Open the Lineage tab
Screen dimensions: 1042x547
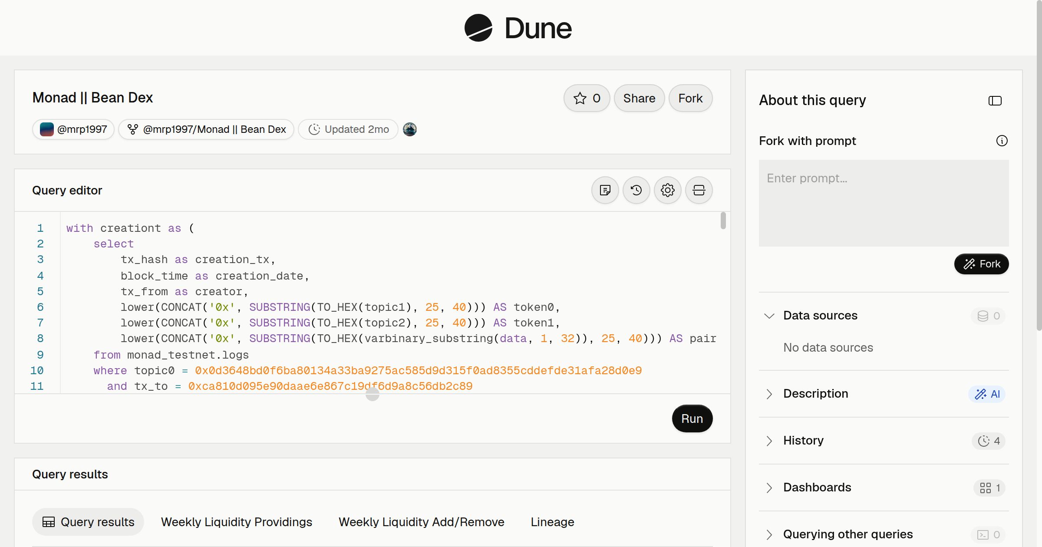point(552,522)
